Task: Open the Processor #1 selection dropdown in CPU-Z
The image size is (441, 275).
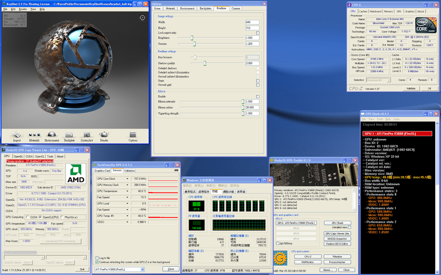Action: pos(378,80)
